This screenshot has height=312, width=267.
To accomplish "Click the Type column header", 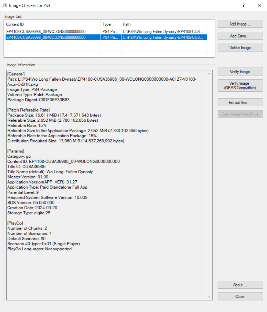I will (111, 24).
